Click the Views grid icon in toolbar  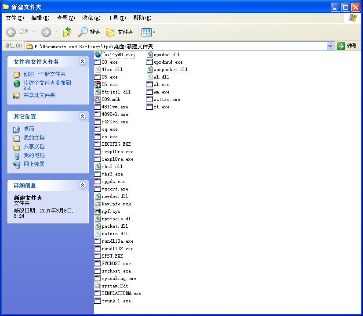pyautogui.click(x=146, y=32)
